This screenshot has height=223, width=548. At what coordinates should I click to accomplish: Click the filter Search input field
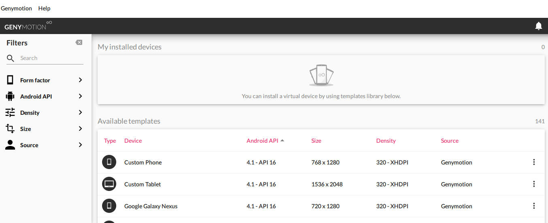pos(51,58)
